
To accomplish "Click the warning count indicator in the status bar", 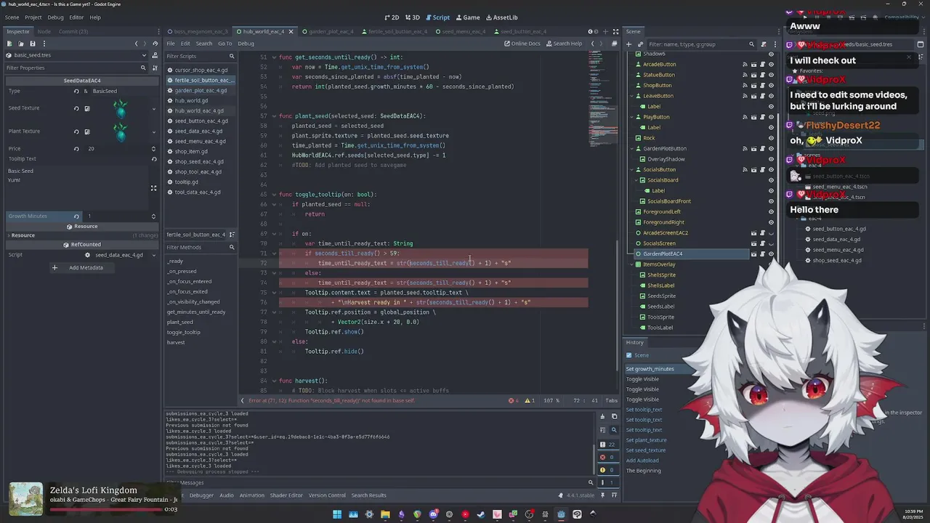I will click(x=530, y=400).
